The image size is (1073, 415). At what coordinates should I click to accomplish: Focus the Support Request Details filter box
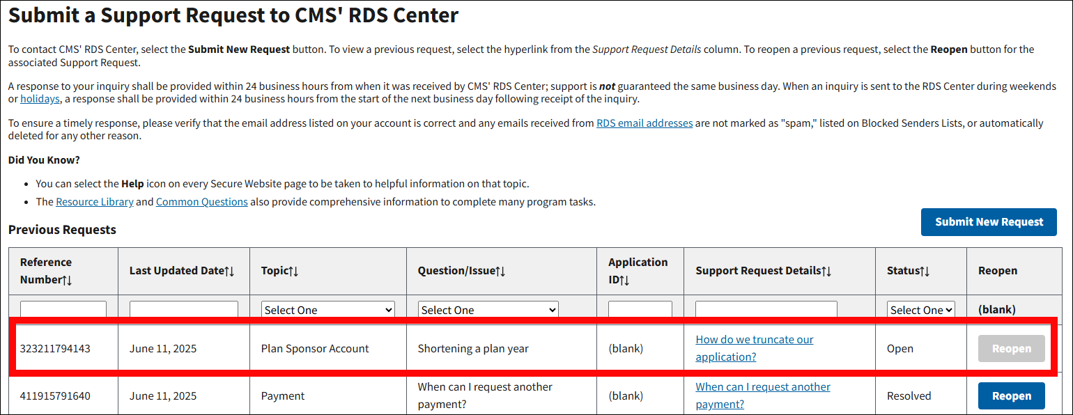[x=766, y=309]
